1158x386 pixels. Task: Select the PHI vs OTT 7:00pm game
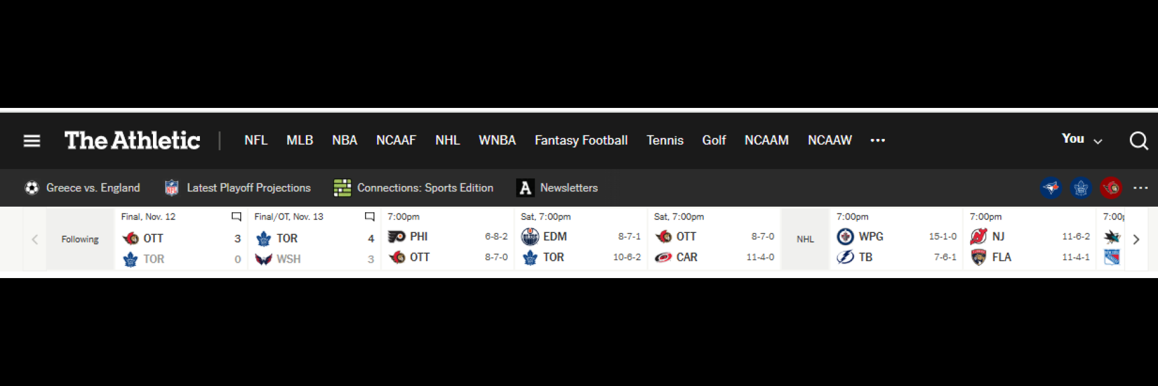tap(447, 239)
